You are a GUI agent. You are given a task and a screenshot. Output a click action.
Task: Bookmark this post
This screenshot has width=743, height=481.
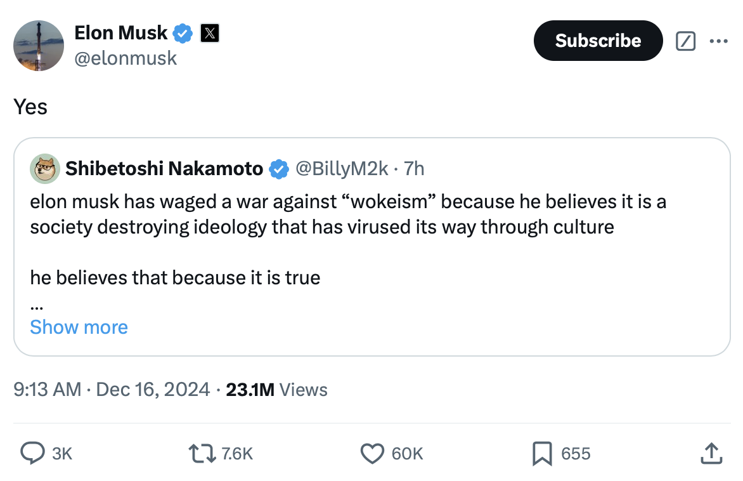(x=541, y=453)
